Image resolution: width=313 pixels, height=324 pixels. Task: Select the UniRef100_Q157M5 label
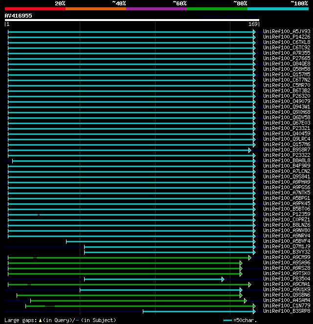287,75
